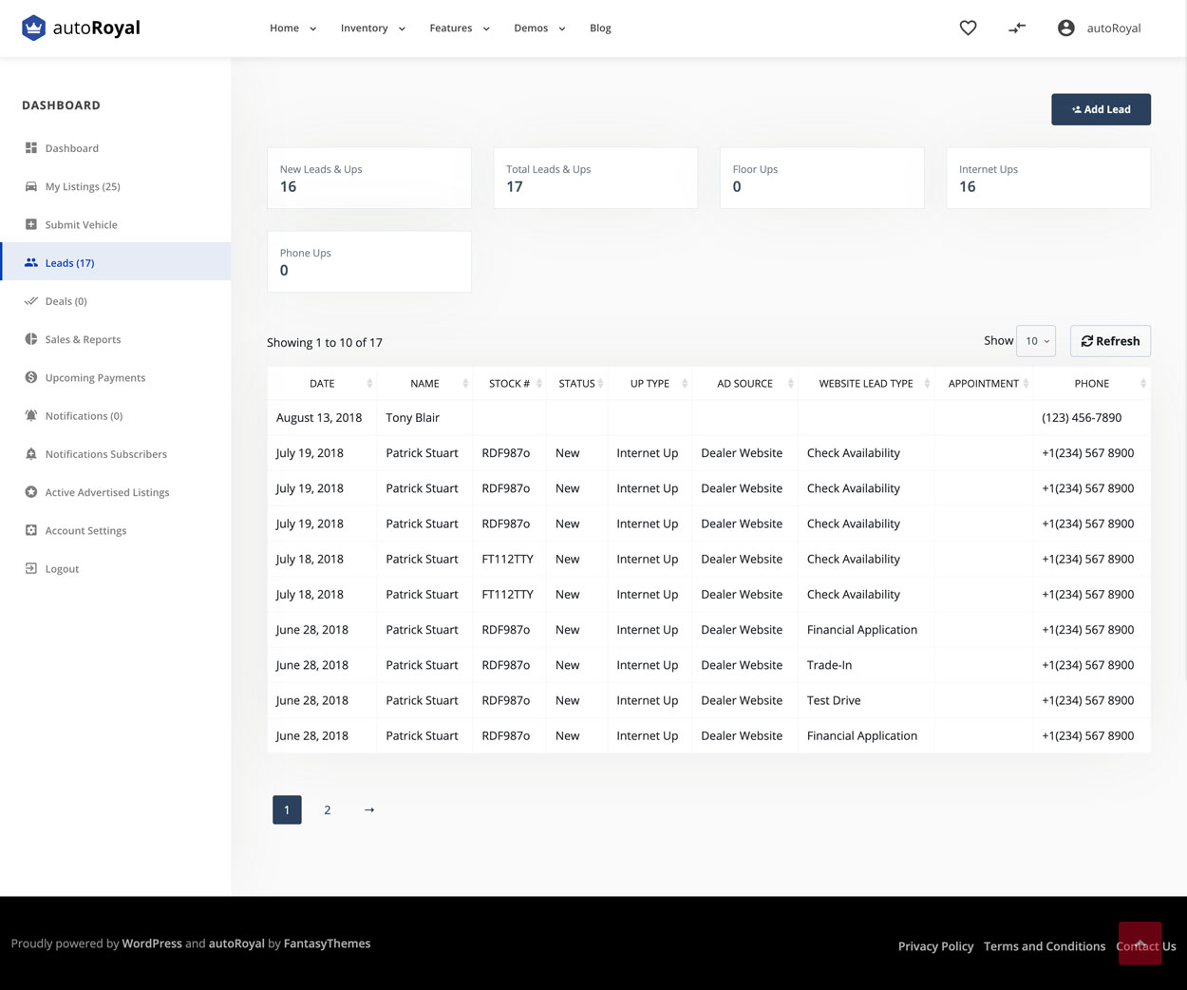Click the Active Advertised Listings star icon
This screenshot has height=990, width=1187.
31,491
